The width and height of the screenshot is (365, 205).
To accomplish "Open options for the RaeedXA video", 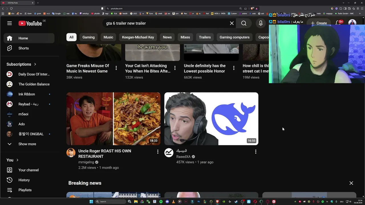I will pyautogui.click(x=256, y=152).
